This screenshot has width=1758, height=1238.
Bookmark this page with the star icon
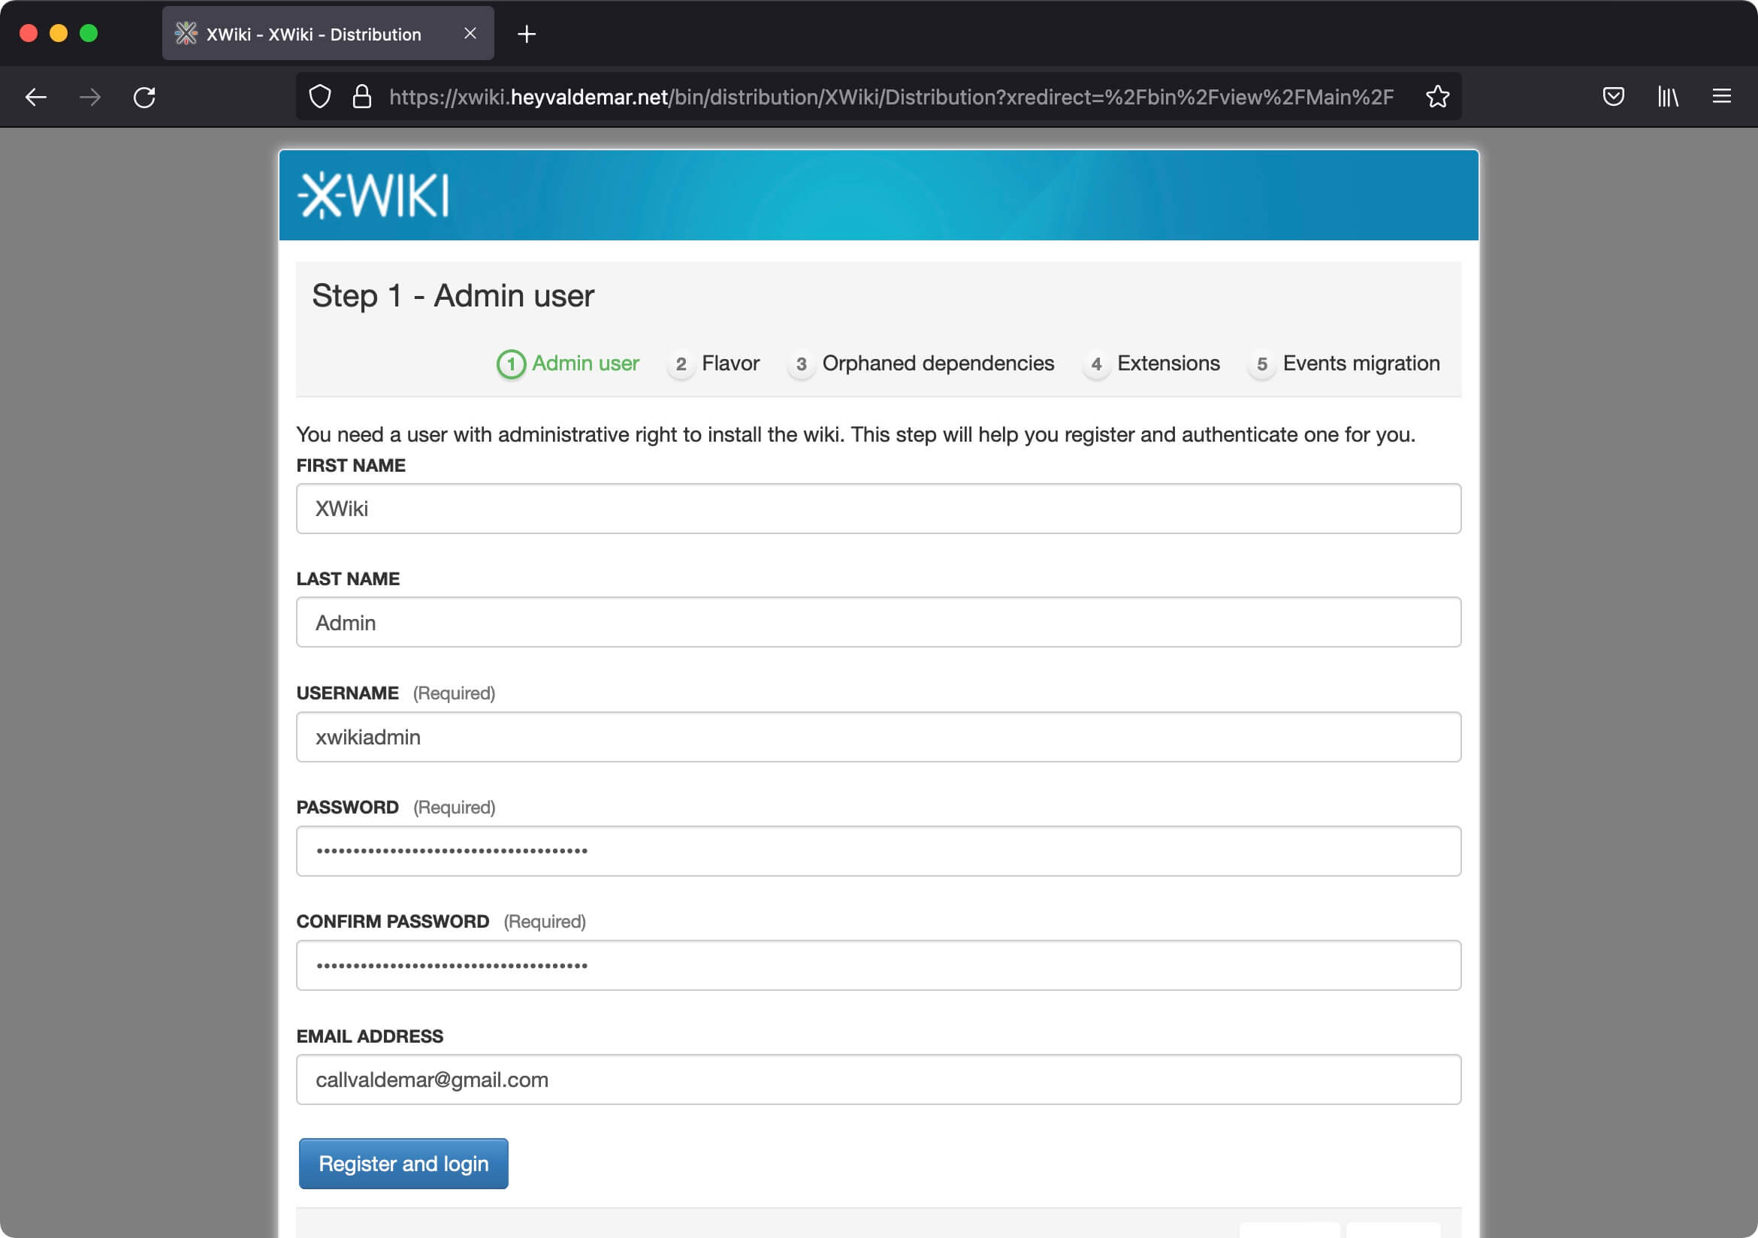tap(1437, 96)
